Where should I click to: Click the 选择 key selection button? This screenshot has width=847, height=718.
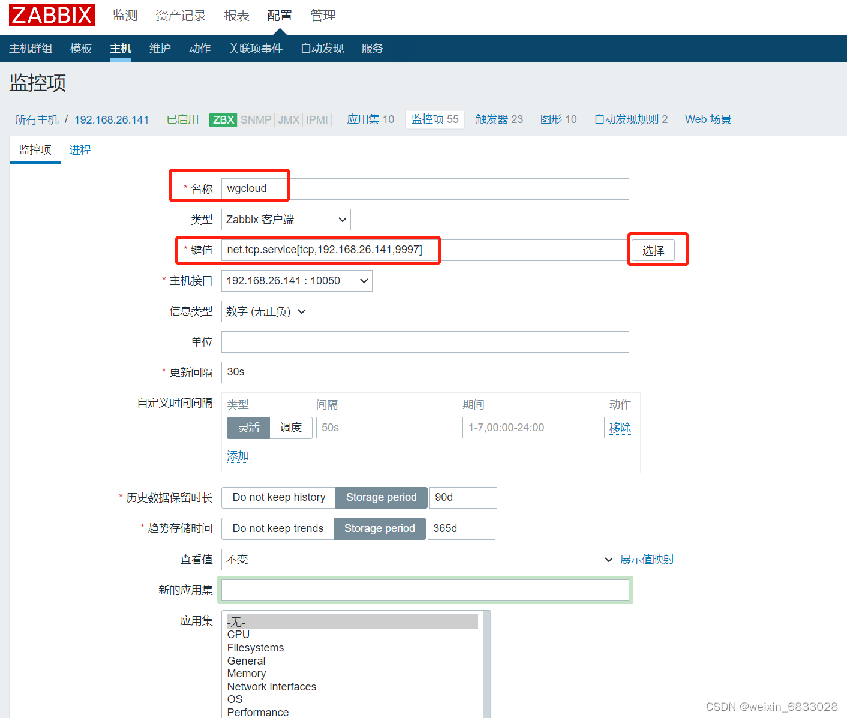tap(653, 250)
